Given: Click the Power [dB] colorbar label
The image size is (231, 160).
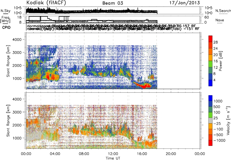Looking at the screenshot, I should (220, 61).
